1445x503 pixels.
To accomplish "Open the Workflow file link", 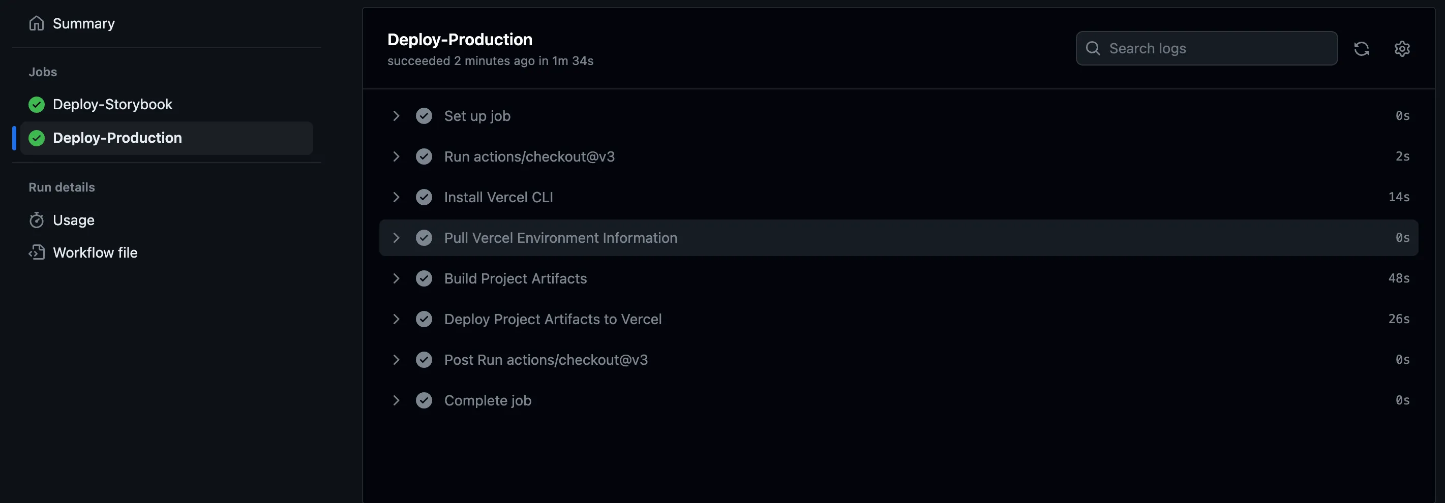I will tap(95, 253).
